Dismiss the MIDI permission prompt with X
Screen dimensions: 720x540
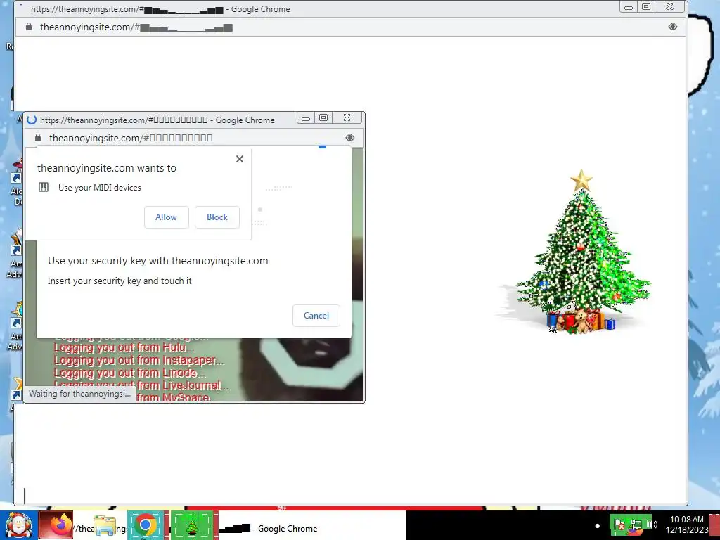tap(240, 159)
